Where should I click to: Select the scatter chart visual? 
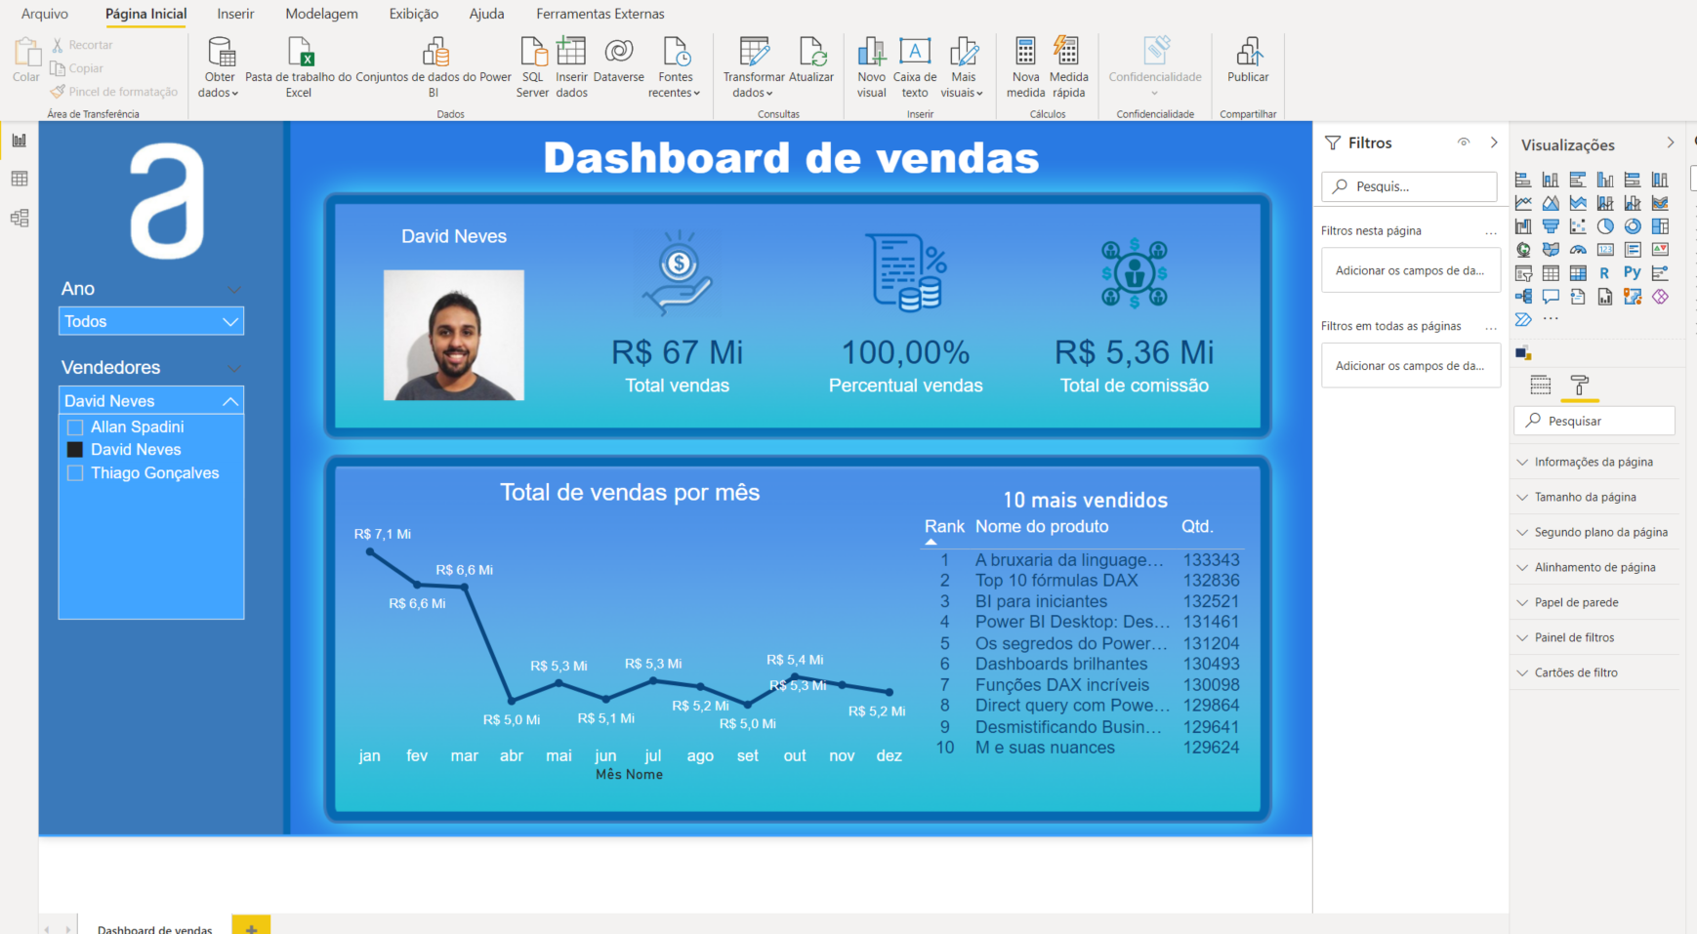coord(1578,226)
